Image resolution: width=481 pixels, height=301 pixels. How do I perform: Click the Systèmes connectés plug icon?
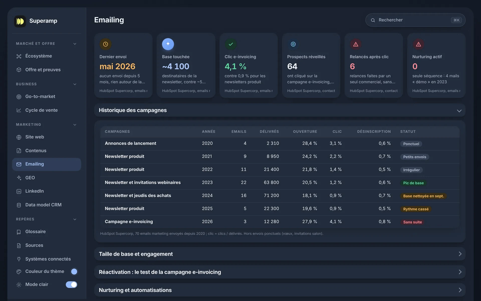coord(19,259)
